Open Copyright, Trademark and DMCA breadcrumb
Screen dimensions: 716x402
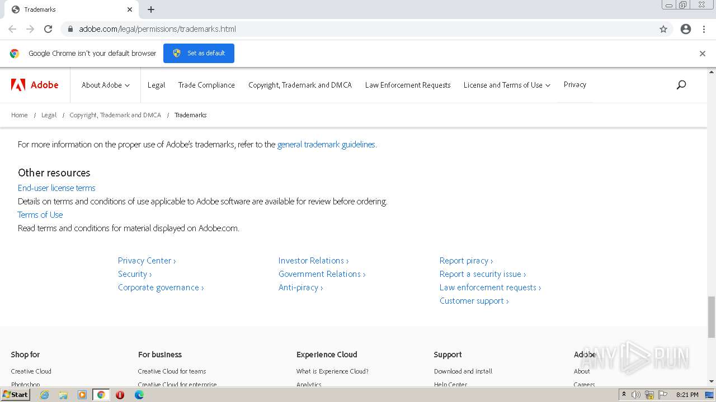[x=115, y=115]
